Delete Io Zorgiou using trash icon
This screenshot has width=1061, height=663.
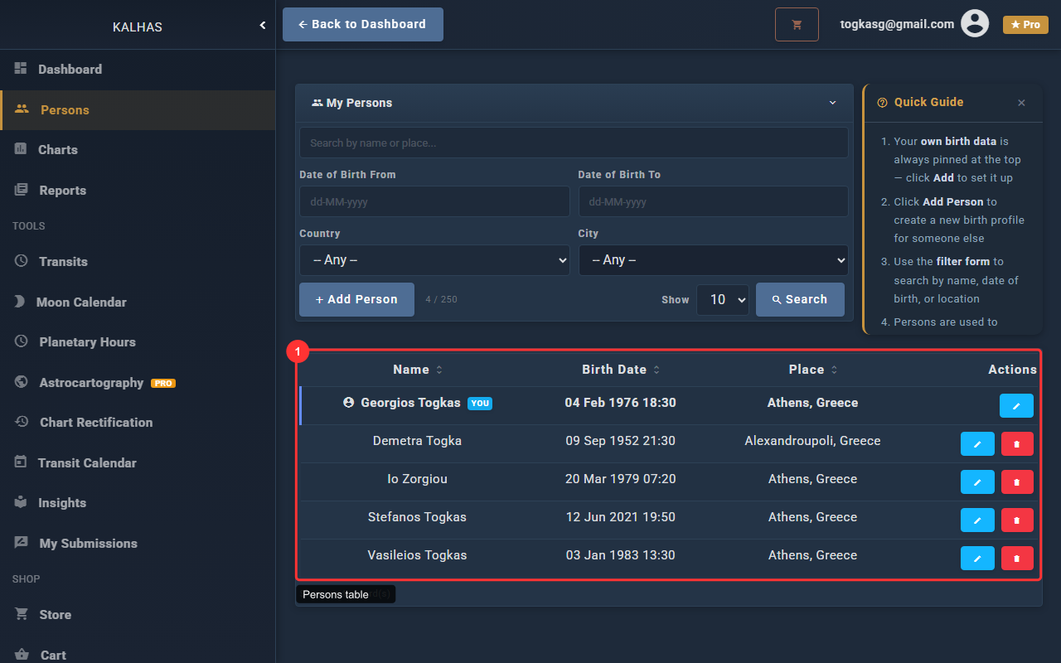point(1017,482)
